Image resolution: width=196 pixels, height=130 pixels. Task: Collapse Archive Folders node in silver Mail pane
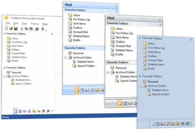pyautogui.click(x=108, y=72)
